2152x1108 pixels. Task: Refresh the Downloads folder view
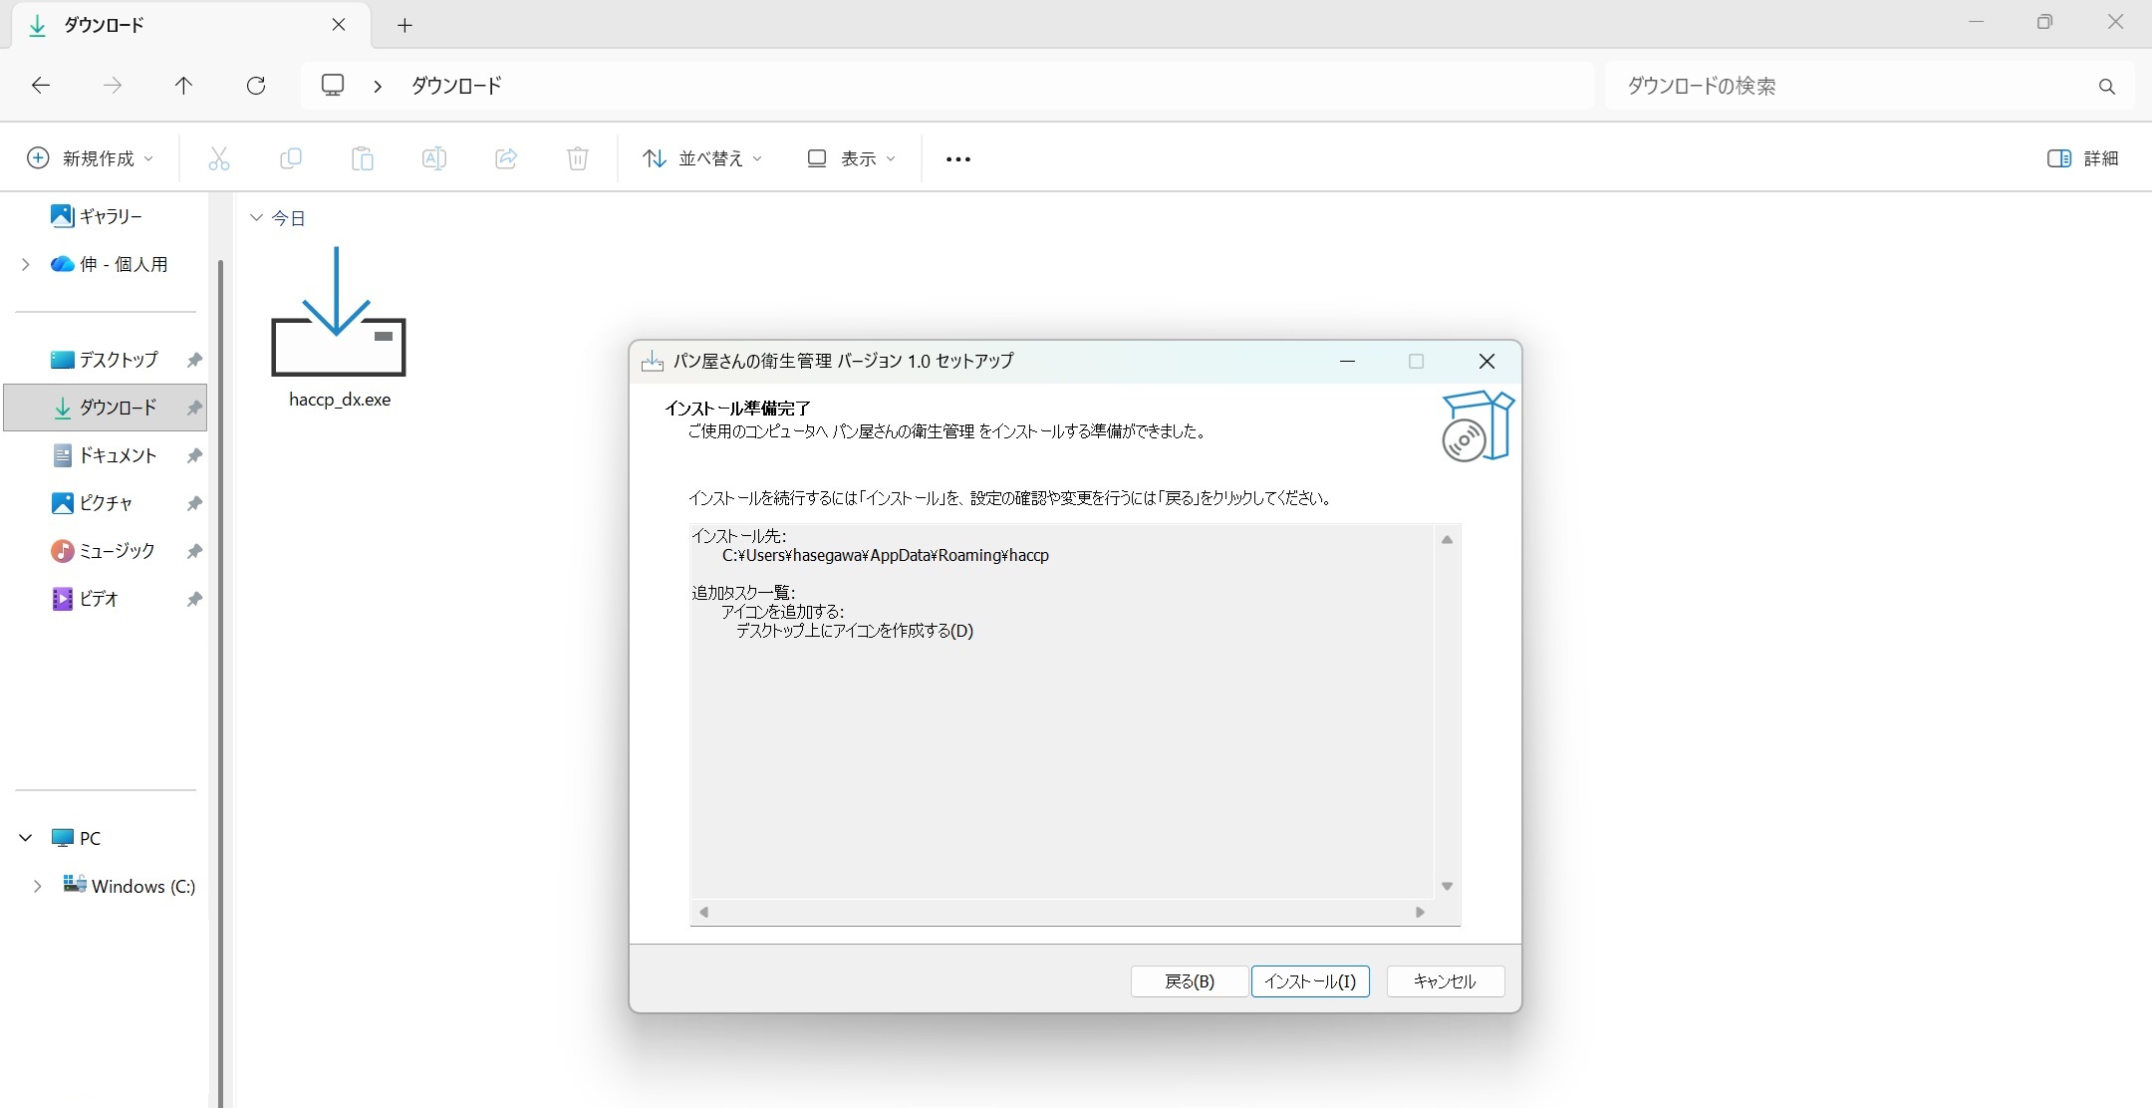click(x=256, y=86)
